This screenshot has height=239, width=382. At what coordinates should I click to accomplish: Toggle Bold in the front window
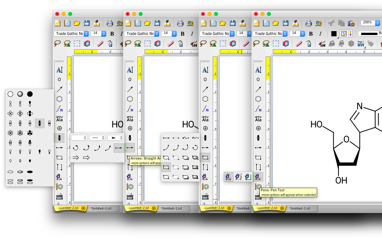point(311,34)
